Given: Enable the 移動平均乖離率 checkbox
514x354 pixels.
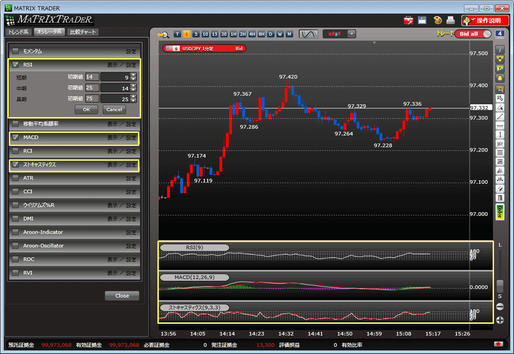Looking at the screenshot, I should coord(15,124).
